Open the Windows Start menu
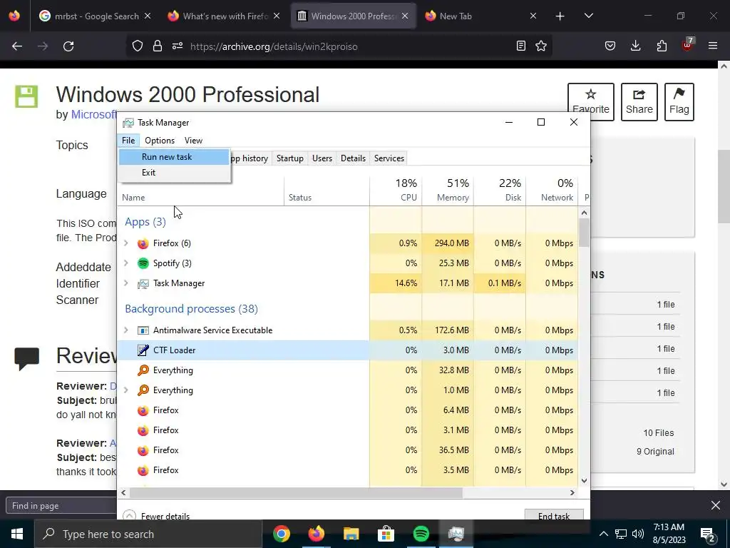This screenshot has height=548, width=730. [x=17, y=534]
